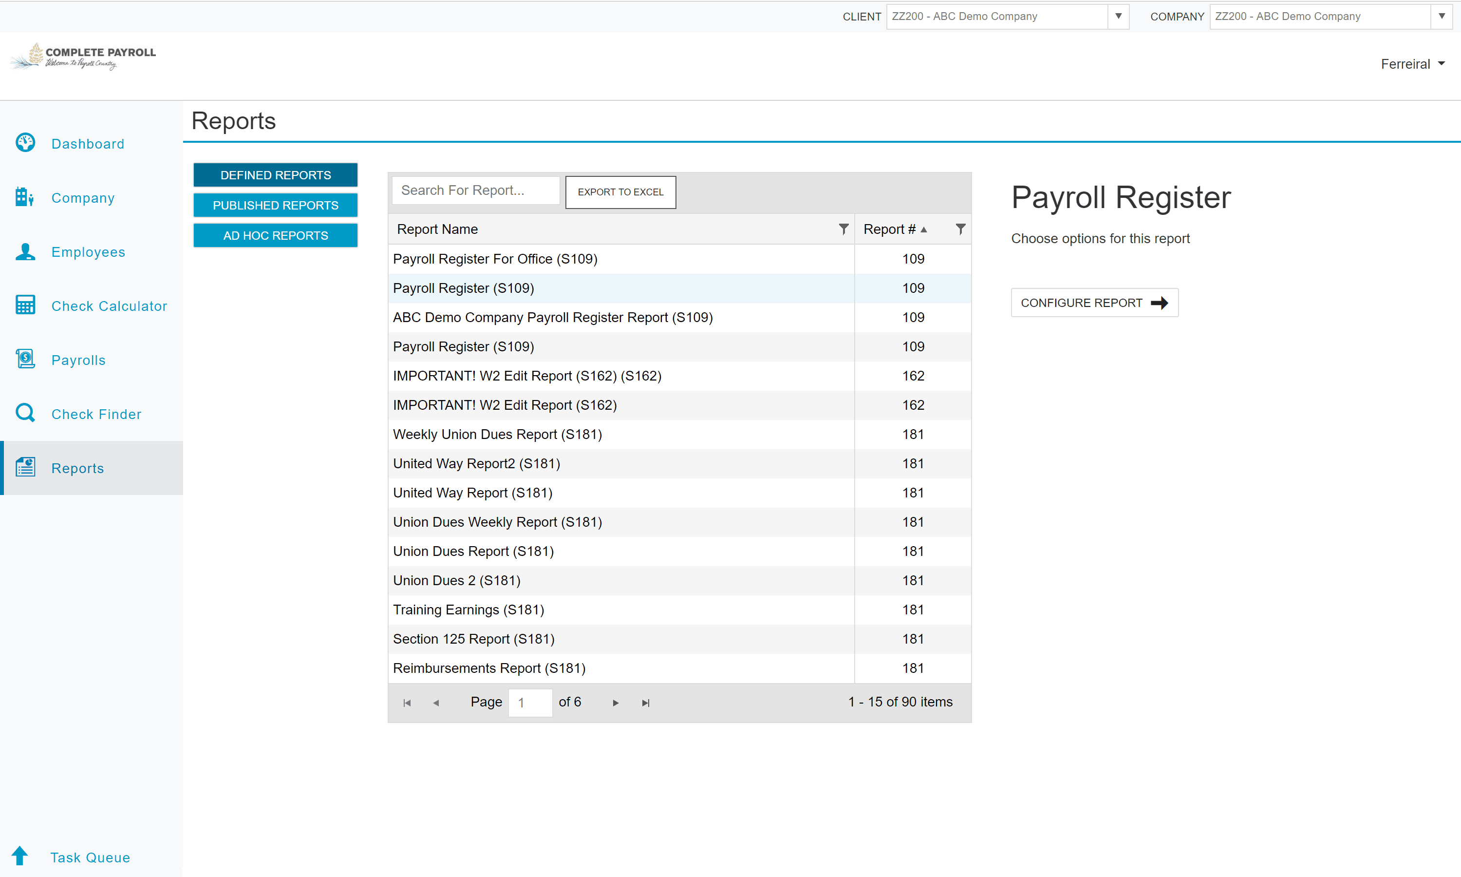Click the Employees person icon
The image size is (1461, 877).
pos(25,251)
